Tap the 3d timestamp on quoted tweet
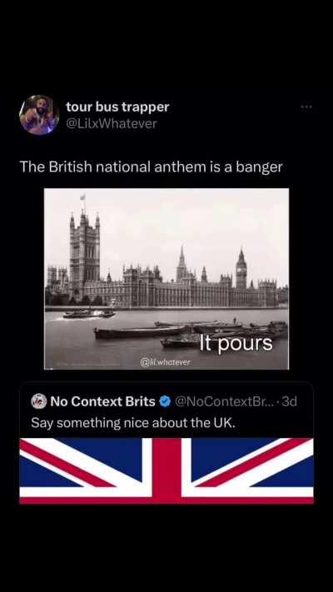333x592 pixels. [x=290, y=401]
